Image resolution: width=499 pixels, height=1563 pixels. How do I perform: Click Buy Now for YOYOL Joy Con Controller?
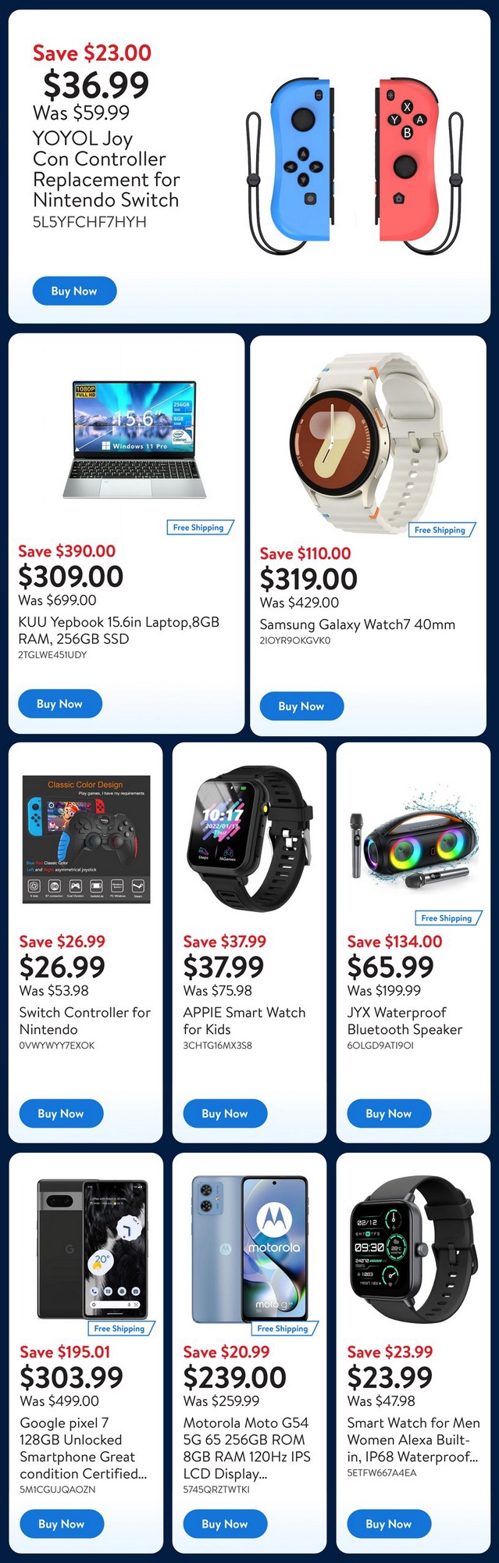coord(74,291)
